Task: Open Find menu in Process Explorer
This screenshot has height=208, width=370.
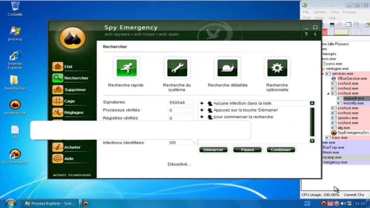Action: click(x=306, y=18)
